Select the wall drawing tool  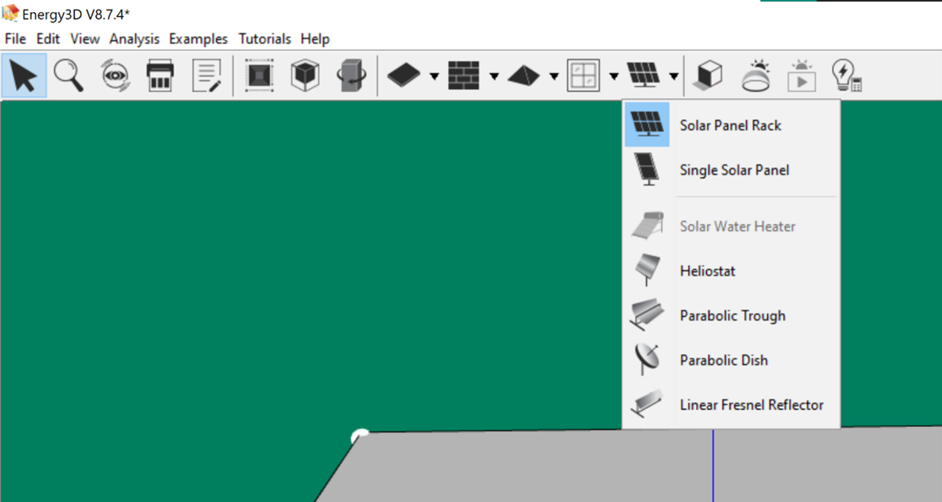tap(463, 76)
